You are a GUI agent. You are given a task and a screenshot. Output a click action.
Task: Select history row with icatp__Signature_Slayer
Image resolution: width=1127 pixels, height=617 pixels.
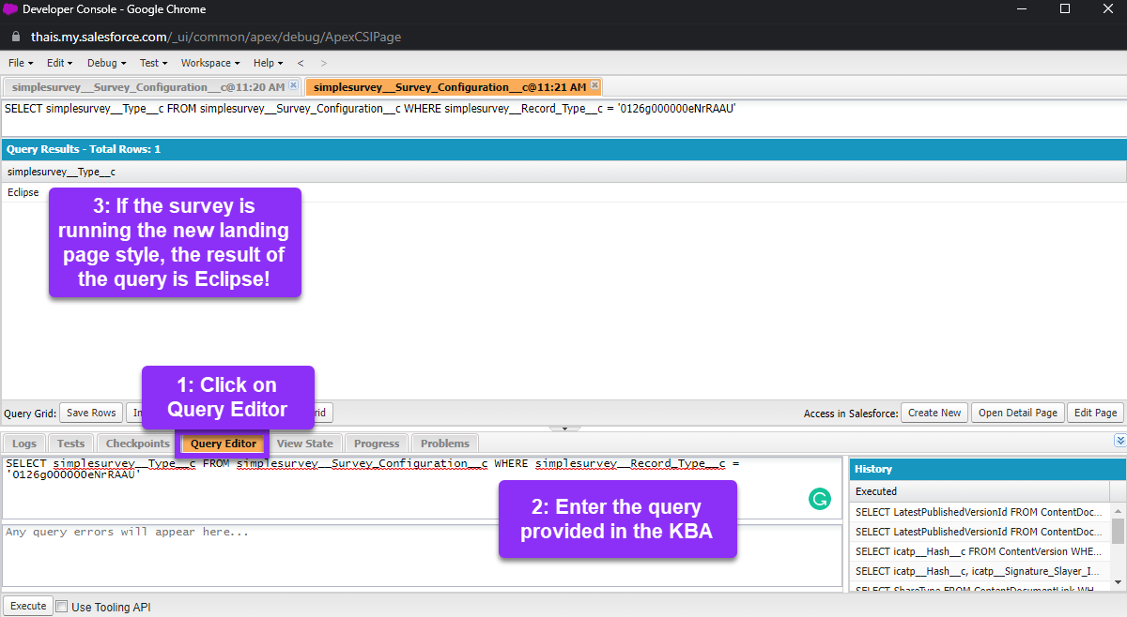(x=980, y=571)
